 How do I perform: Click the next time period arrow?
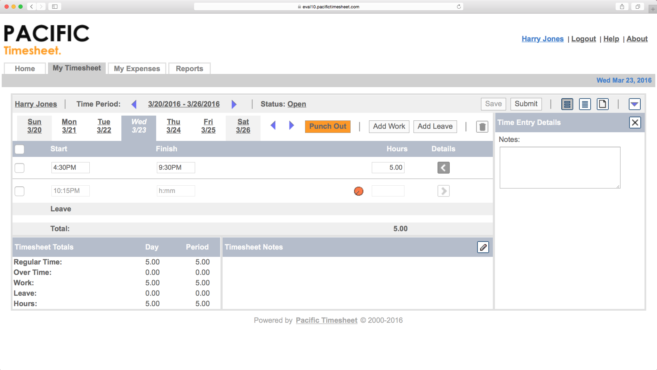pos(234,104)
